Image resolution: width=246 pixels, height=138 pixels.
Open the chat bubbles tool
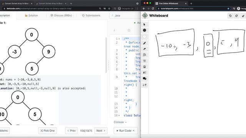145,79
